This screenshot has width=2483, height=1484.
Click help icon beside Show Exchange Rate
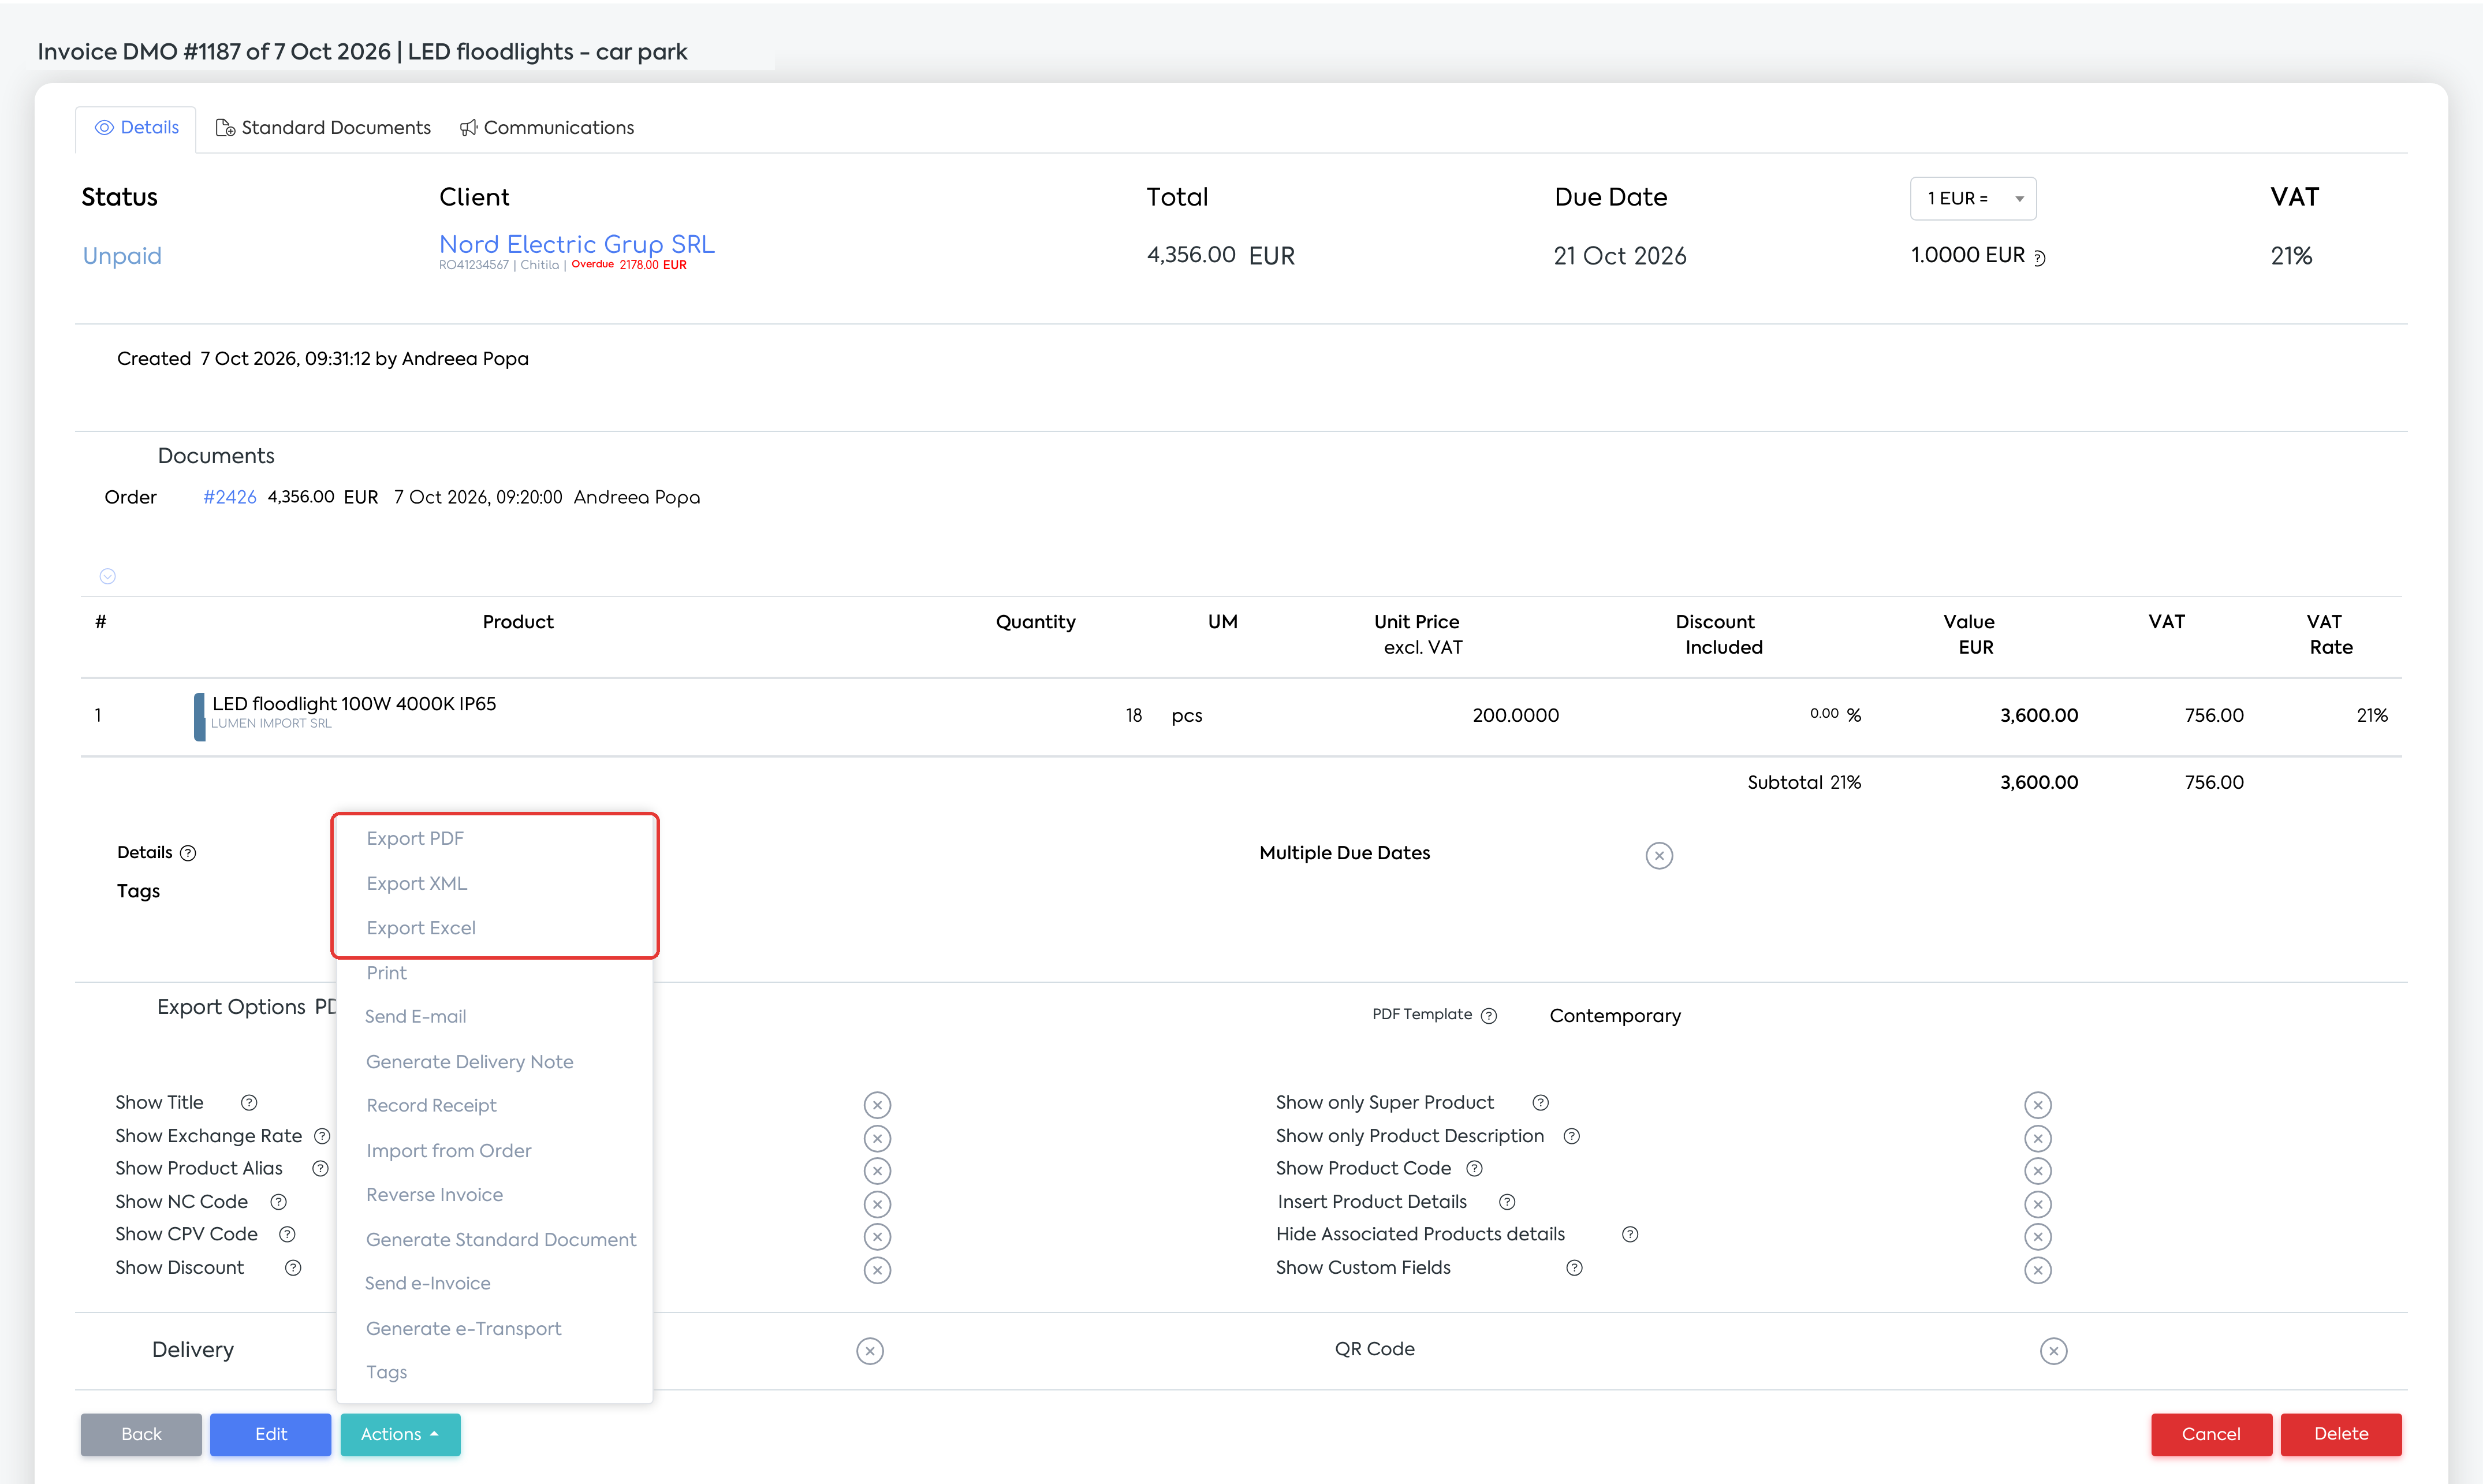click(x=322, y=1136)
